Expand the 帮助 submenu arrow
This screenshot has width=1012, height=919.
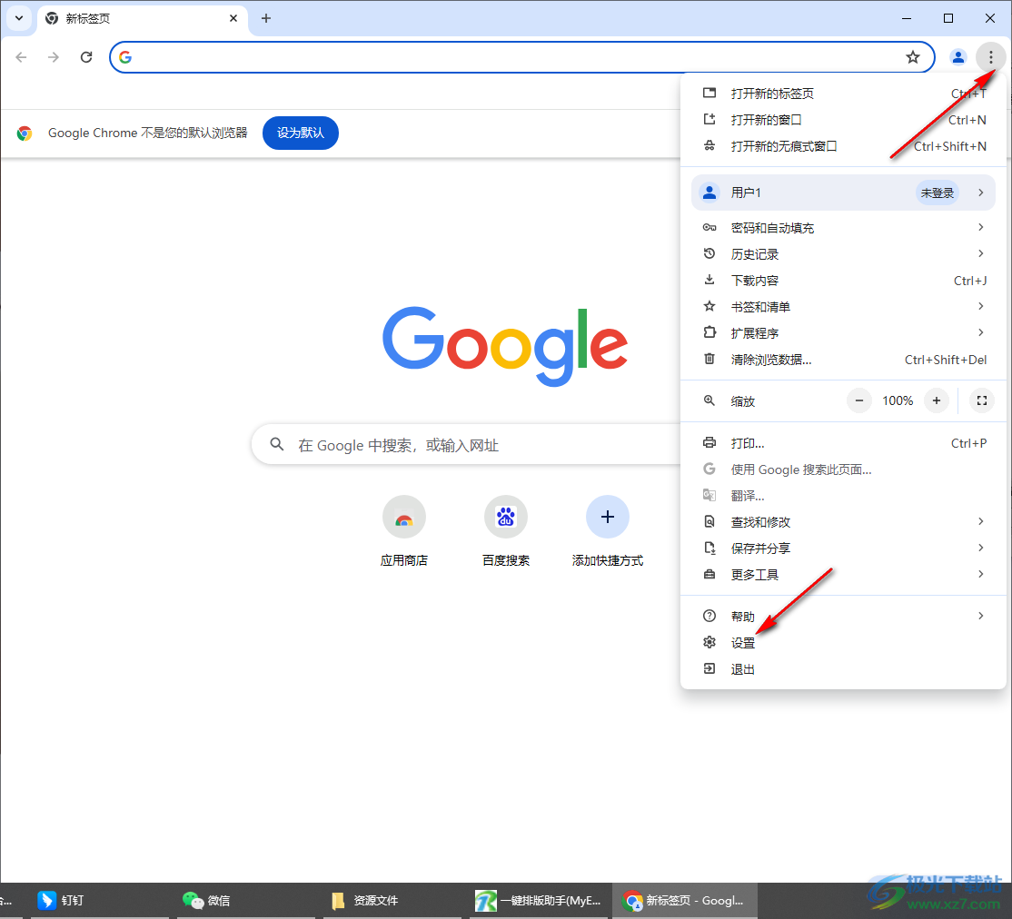[980, 616]
